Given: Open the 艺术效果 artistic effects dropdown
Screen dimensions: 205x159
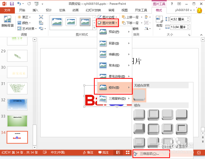Looking at the screenshot, I should pos(27,29).
